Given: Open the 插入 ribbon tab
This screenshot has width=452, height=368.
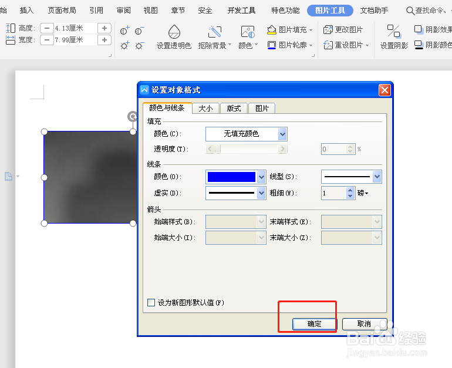Looking at the screenshot, I should [26, 11].
